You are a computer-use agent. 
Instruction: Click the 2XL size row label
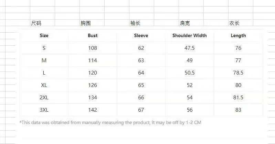pyautogui.click(x=44, y=98)
